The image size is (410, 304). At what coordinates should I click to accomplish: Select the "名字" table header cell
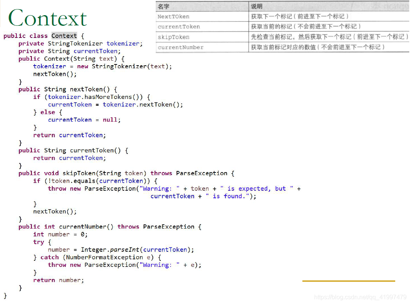point(202,6)
